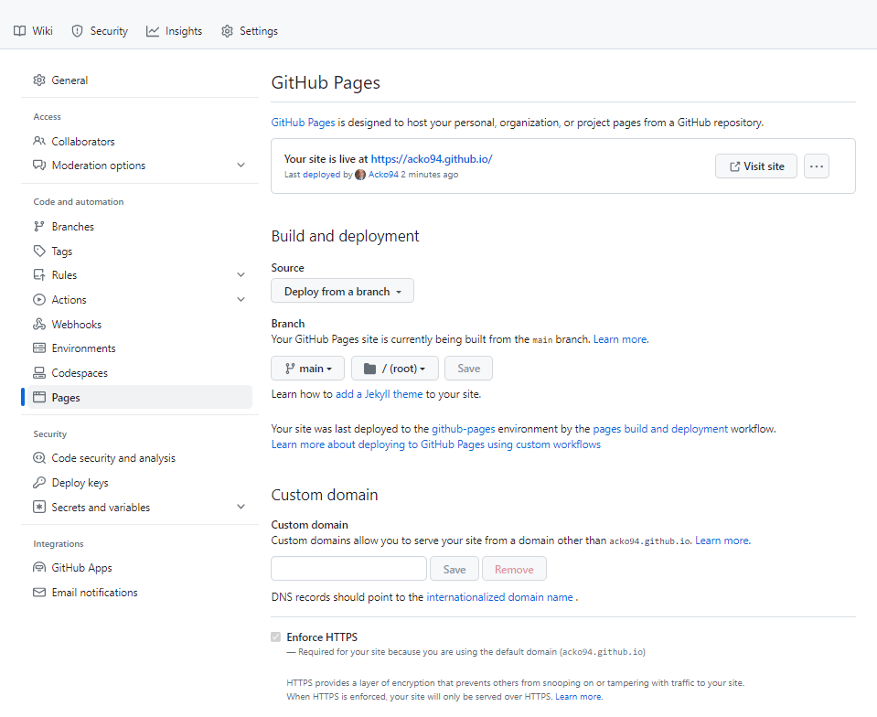Viewport: 877px width, 717px height.
Task: Click the Wiki book icon
Action: (19, 31)
